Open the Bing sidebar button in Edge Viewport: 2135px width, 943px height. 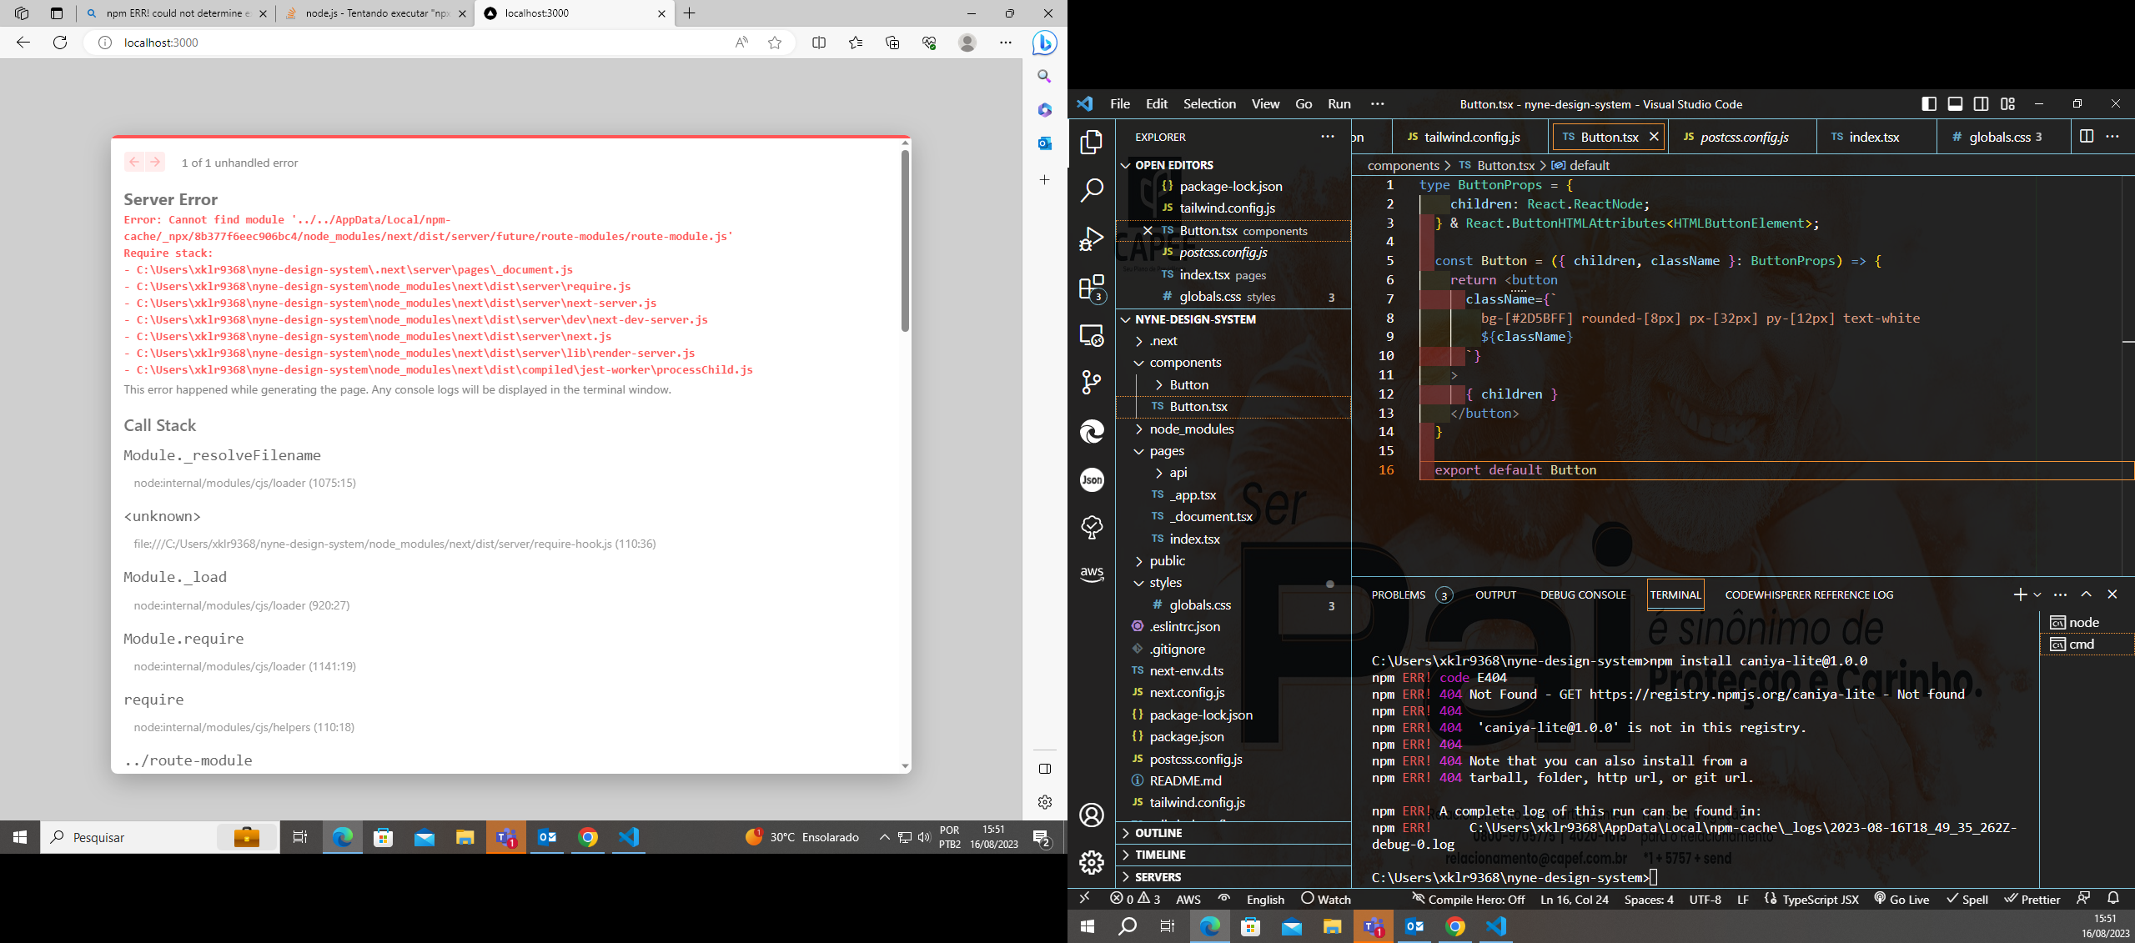tap(1044, 43)
